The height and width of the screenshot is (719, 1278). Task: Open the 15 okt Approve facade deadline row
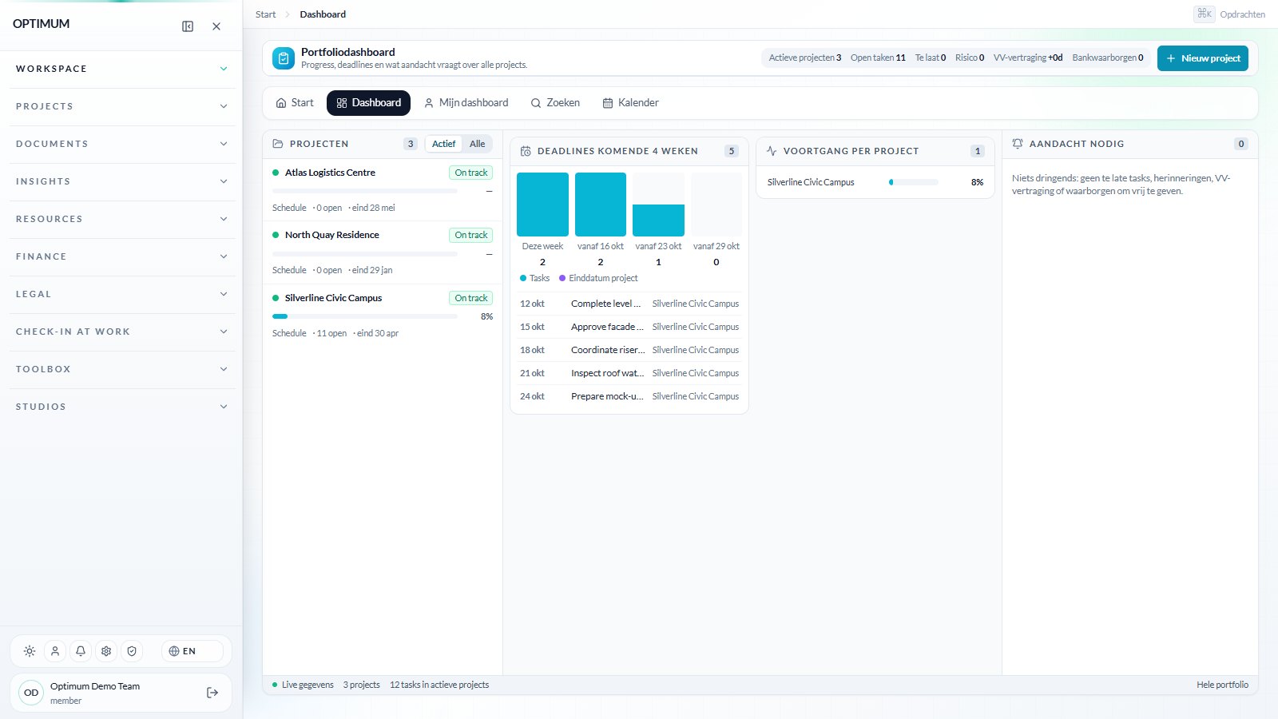pos(629,327)
